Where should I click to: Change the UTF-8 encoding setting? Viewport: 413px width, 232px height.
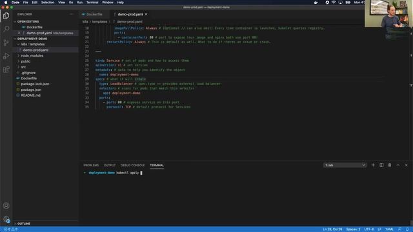tap(368, 229)
